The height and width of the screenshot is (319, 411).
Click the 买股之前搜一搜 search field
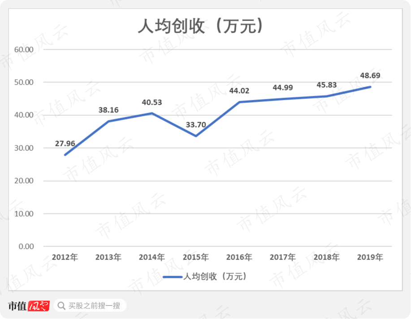[x=90, y=306]
